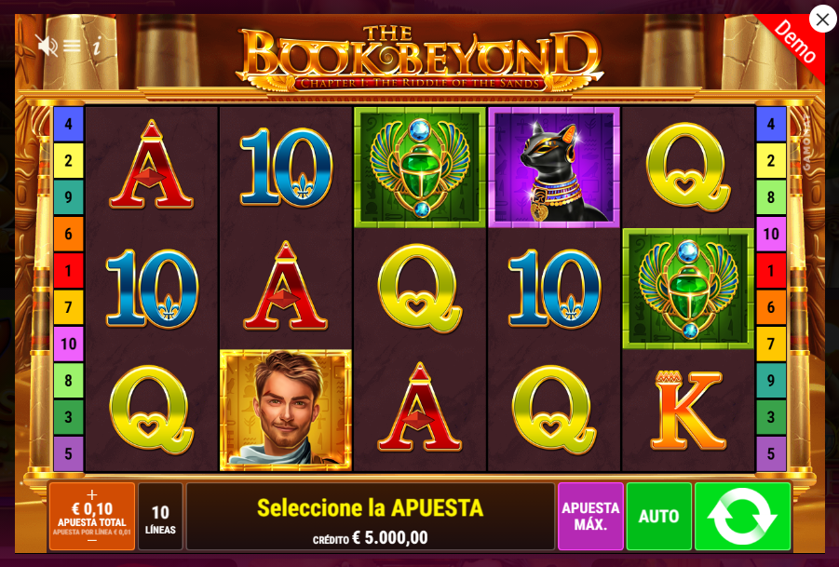
Task: Decrease total bet with minus sign
Action: tap(92, 541)
